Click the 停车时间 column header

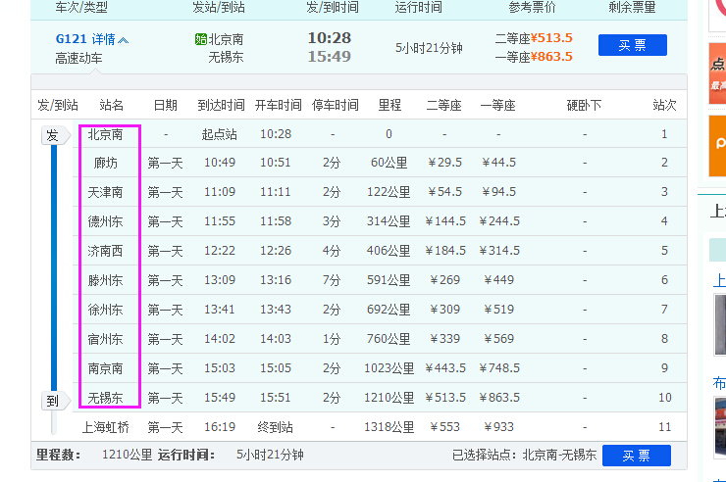[x=336, y=106]
